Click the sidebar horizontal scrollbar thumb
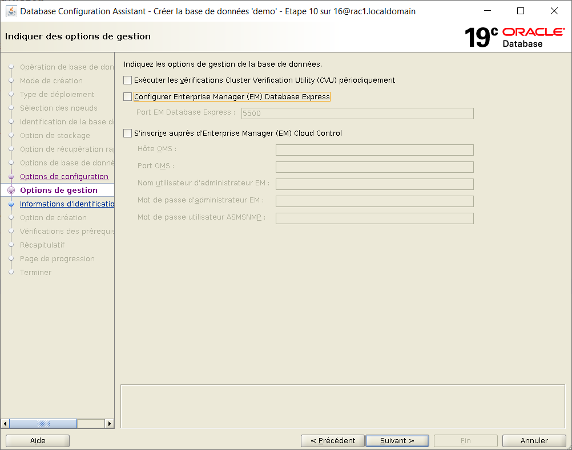 [43, 423]
